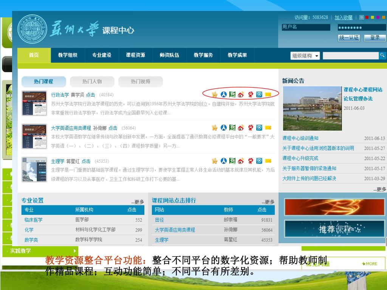Open 教学成果 navigation menu

point(237,55)
